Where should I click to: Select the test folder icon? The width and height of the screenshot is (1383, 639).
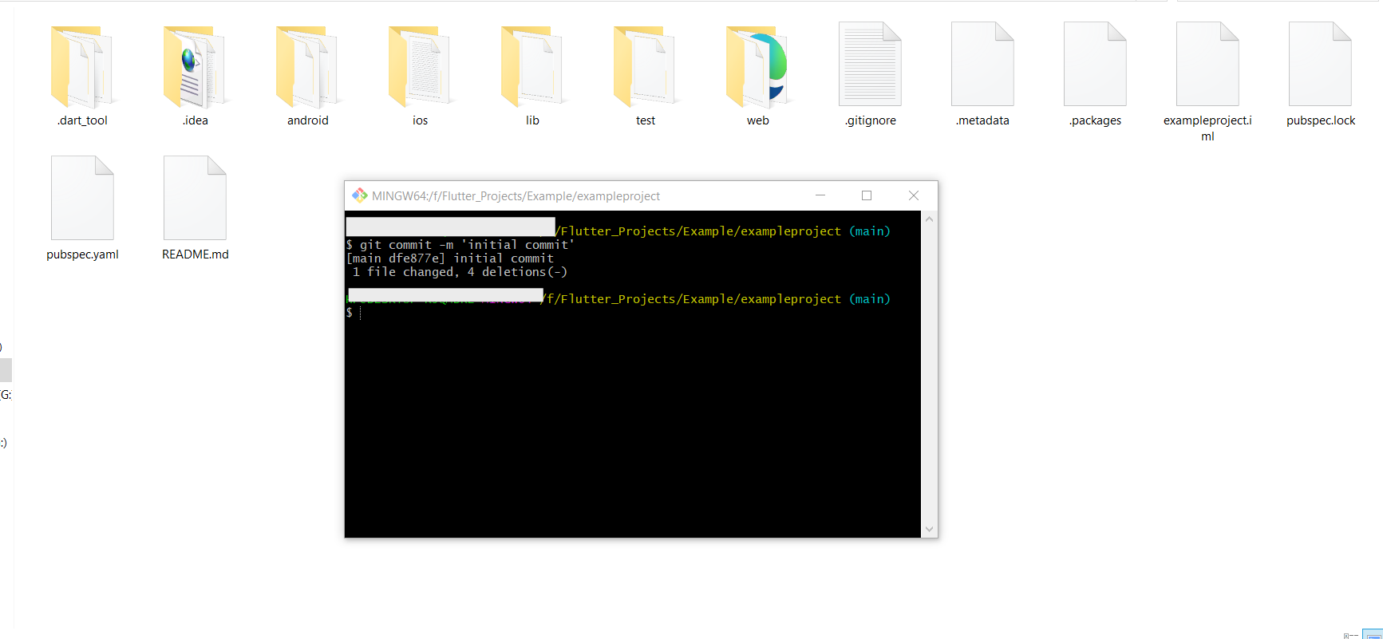[645, 67]
